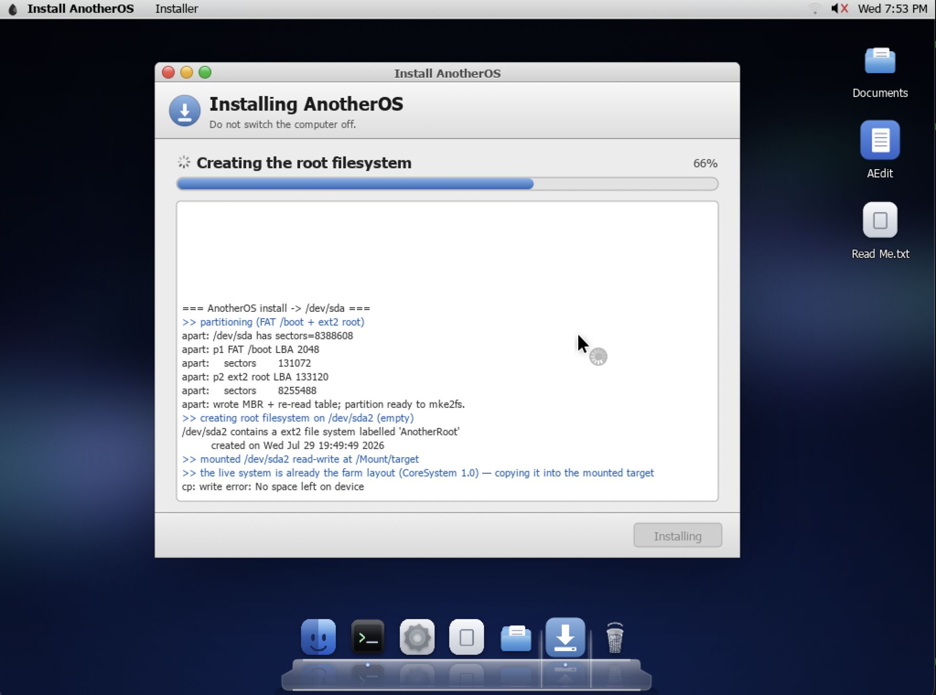Launch the Terminal from the dock

pyautogui.click(x=368, y=637)
